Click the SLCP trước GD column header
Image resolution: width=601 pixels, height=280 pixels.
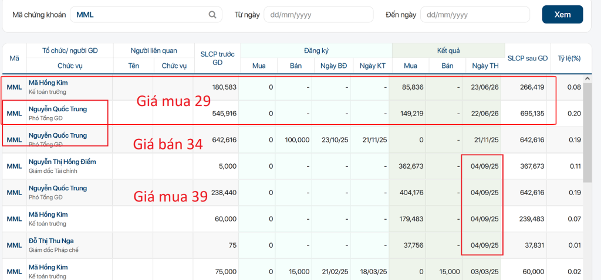pos(218,58)
